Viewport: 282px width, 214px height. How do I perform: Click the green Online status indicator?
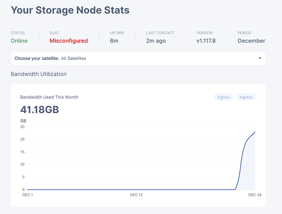(19, 41)
